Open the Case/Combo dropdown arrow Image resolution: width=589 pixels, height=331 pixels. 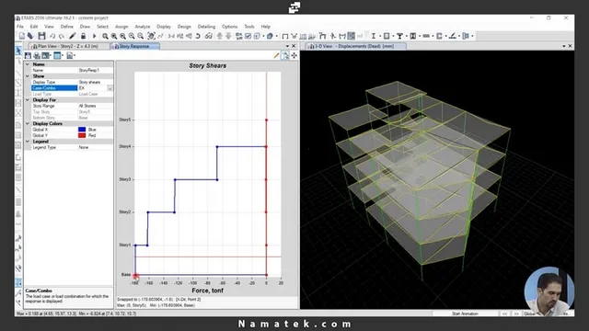pyautogui.click(x=110, y=88)
